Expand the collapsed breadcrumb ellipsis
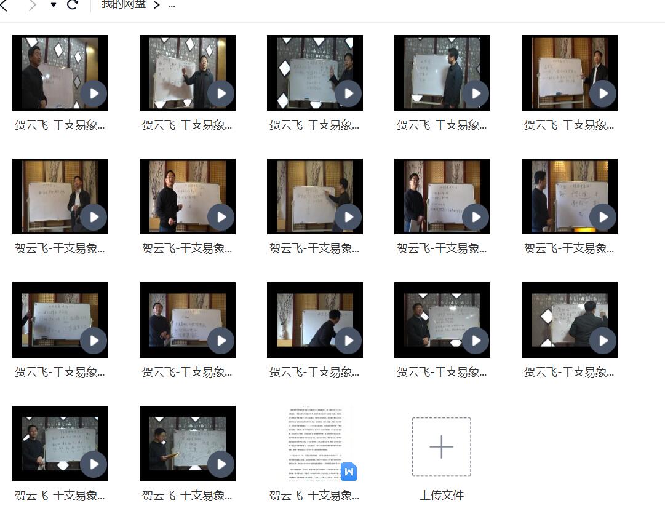 tap(171, 5)
